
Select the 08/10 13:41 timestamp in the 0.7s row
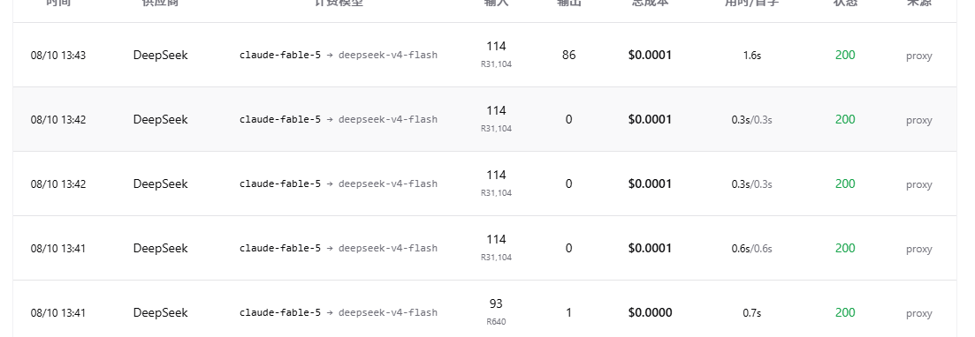coord(58,313)
